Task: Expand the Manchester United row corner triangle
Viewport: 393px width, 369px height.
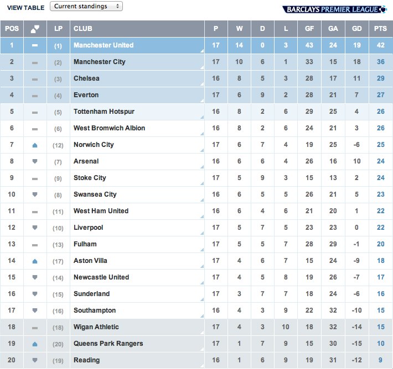Action: (x=202, y=51)
